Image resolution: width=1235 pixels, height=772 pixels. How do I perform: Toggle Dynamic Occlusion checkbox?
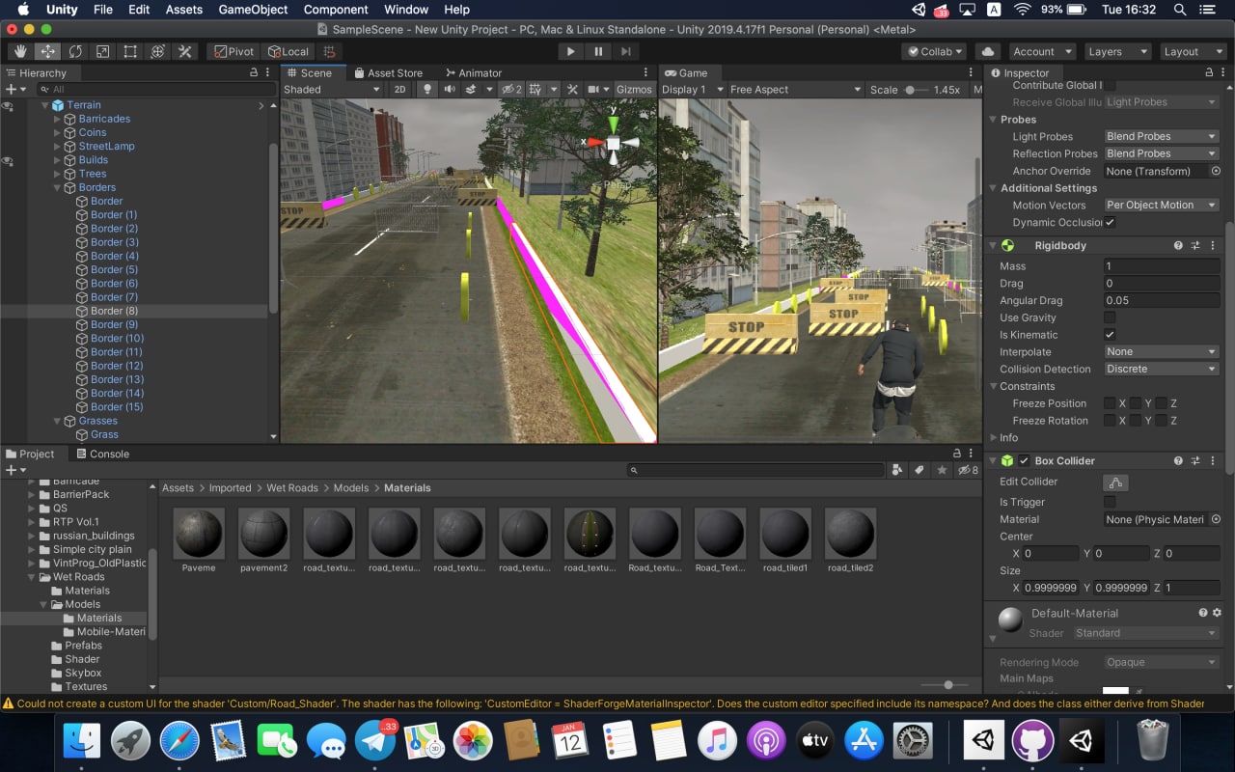[x=1110, y=222]
